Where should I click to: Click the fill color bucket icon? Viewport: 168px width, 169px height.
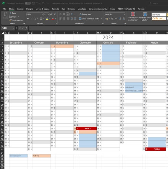click(x=47, y=19)
